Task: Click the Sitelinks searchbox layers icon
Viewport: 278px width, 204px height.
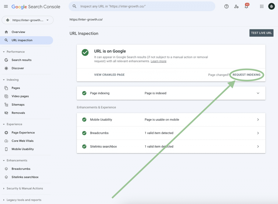Action: (x=6, y=177)
